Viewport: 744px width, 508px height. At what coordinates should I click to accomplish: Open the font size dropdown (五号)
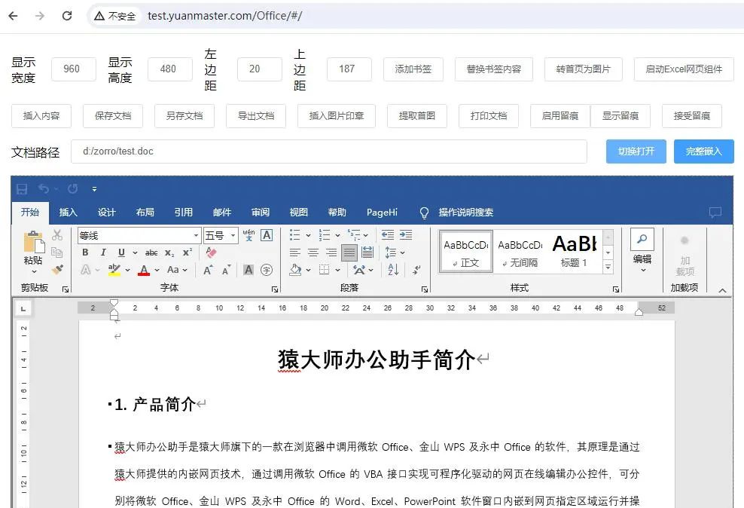pyautogui.click(x=233, y=235)
